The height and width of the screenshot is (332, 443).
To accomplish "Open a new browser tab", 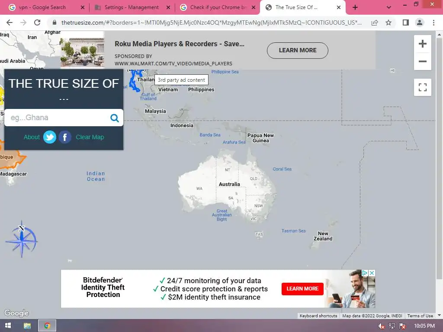I will (x=355, y=7).
